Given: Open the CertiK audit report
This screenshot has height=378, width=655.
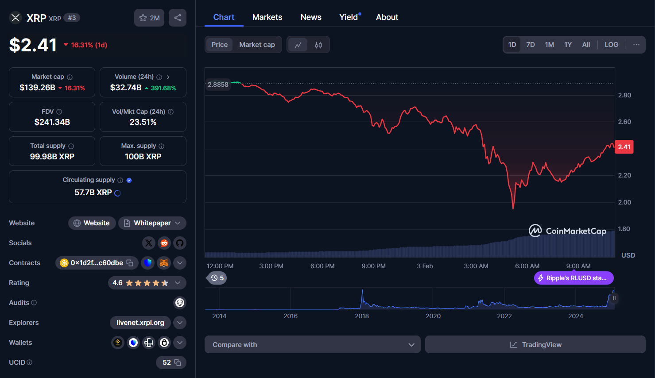Looking at the screenshot, I should click(180, 303).
